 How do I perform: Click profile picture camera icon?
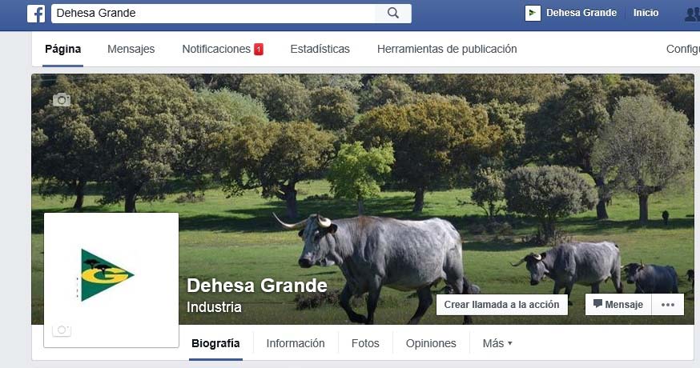[62, 330]
